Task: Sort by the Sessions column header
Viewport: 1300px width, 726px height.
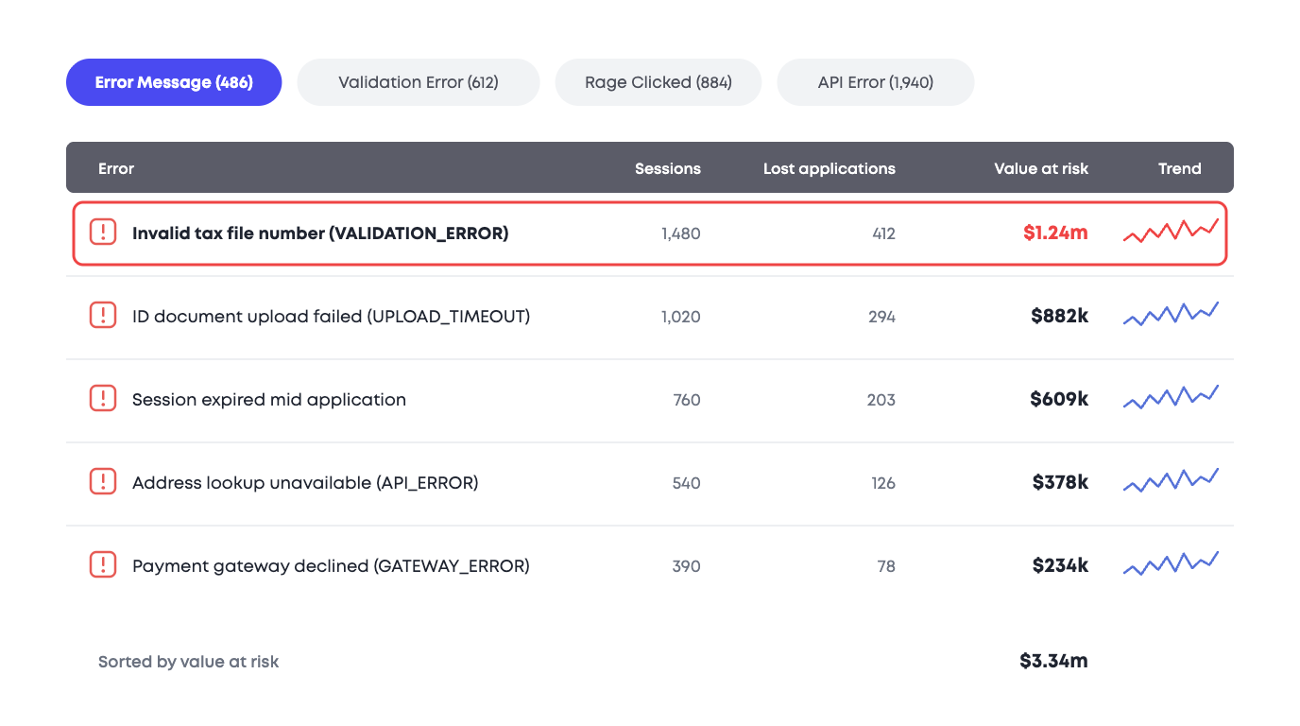Action: (668, 168)
